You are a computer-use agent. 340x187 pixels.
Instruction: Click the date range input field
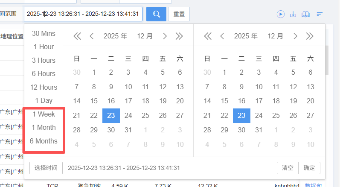click(x=83, y=14)
